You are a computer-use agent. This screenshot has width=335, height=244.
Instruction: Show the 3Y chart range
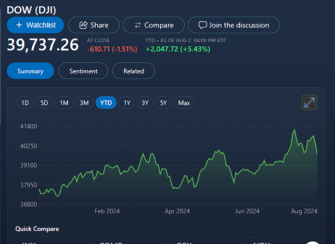tap(145, 103)
